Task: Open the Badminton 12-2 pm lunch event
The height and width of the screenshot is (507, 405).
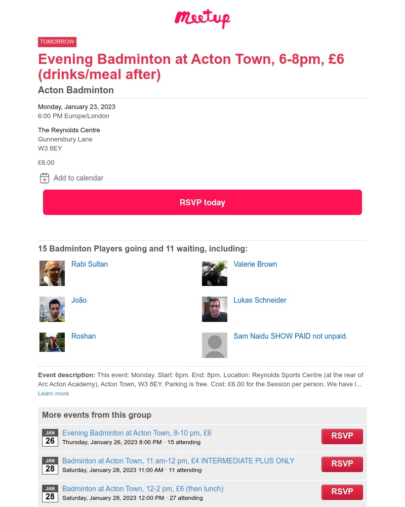Action: (142, 489)
